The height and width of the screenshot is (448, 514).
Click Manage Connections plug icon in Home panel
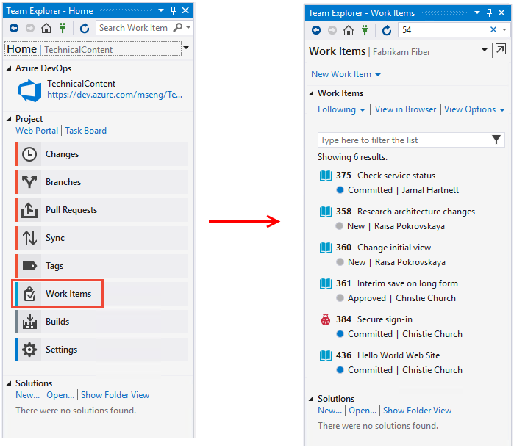click(x=63, y=28)
